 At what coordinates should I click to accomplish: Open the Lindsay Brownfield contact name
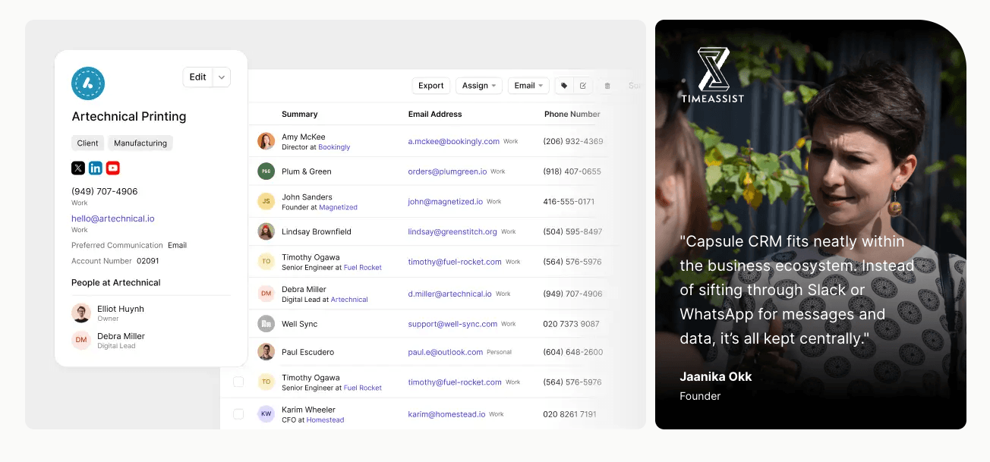tap(317, 231)
